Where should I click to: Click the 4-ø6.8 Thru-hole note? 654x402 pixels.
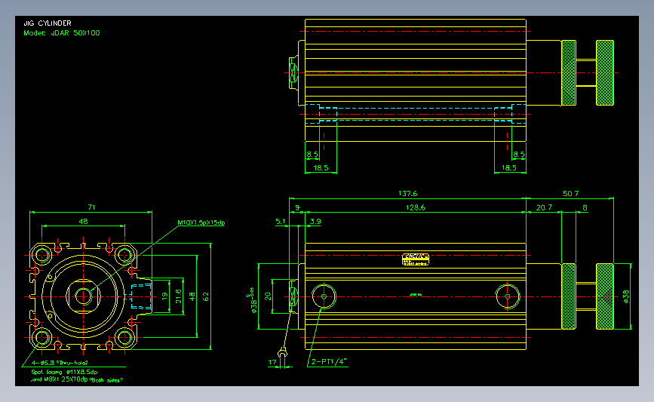tap(60, 363)
